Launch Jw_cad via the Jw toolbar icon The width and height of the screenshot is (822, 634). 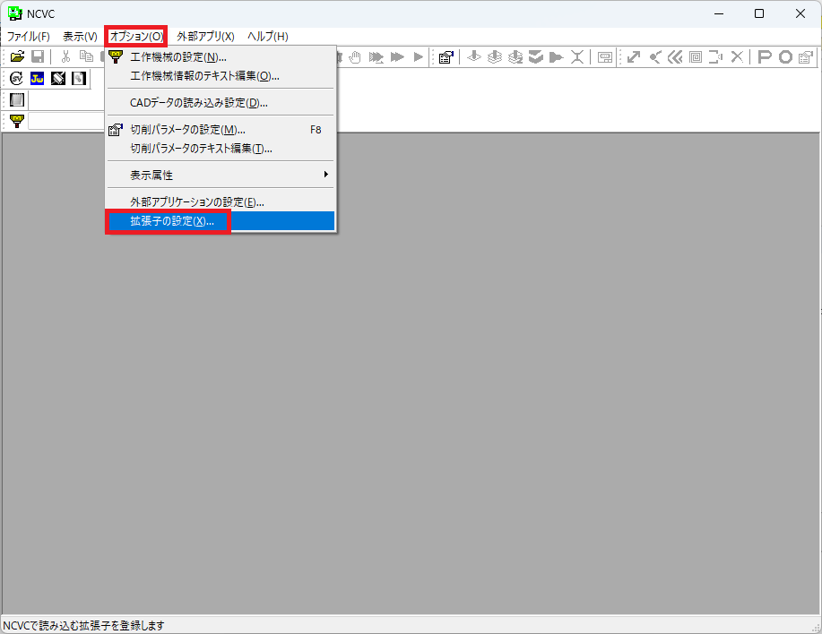[36, 78]
